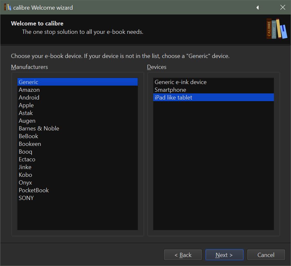Select PocketBook manufacturer
The image size is (291, 266).
point(77,190)
